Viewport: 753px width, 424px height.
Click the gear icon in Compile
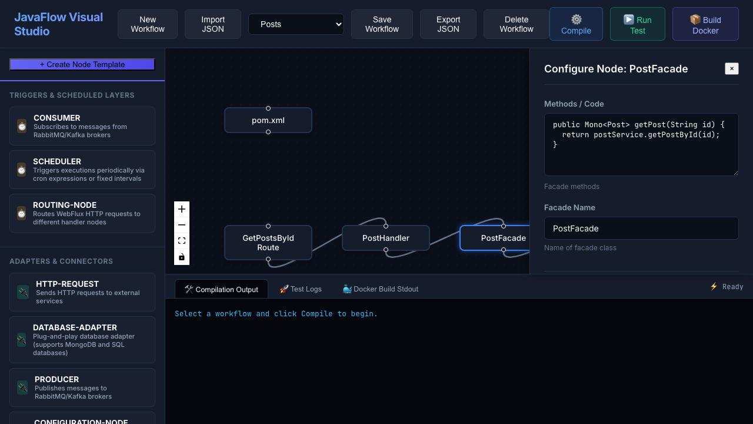coord(577,19)
